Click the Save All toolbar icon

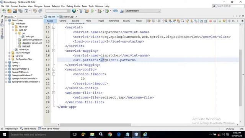20,11
